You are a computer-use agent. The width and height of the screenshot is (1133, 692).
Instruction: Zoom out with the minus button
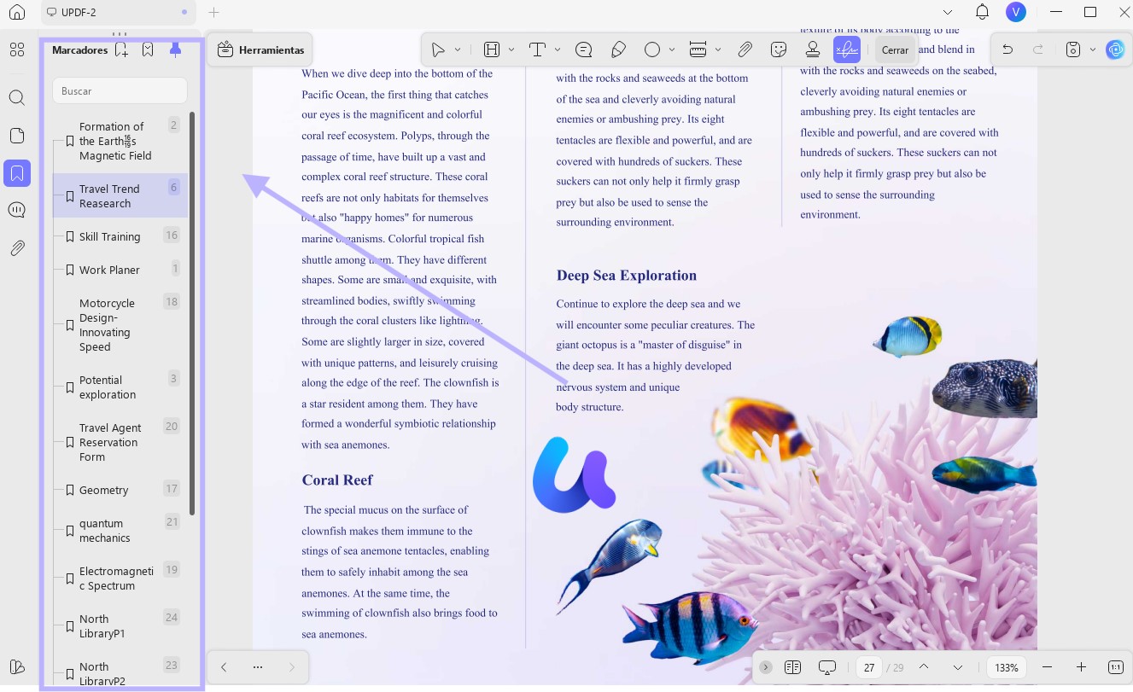pos(1048,667)
